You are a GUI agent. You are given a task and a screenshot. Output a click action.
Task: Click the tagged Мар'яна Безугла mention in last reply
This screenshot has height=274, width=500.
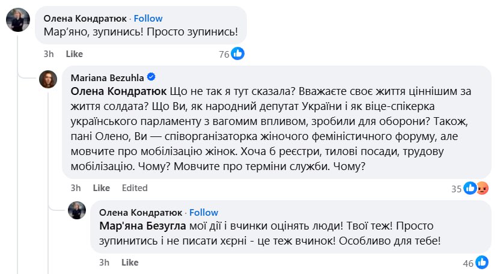[x=141, y=226]
